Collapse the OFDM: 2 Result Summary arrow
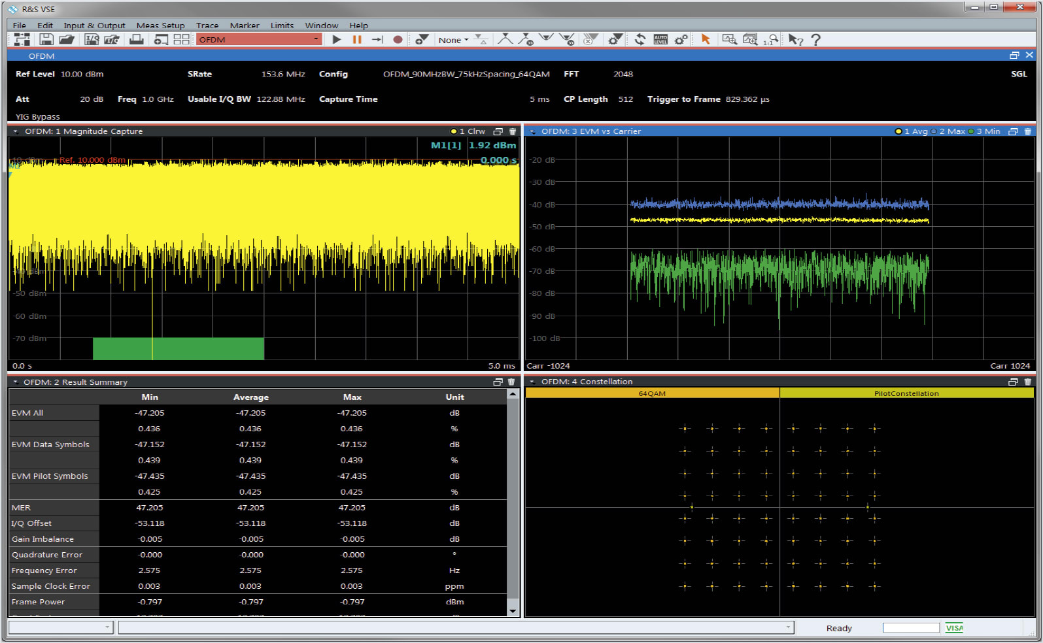 15,382
